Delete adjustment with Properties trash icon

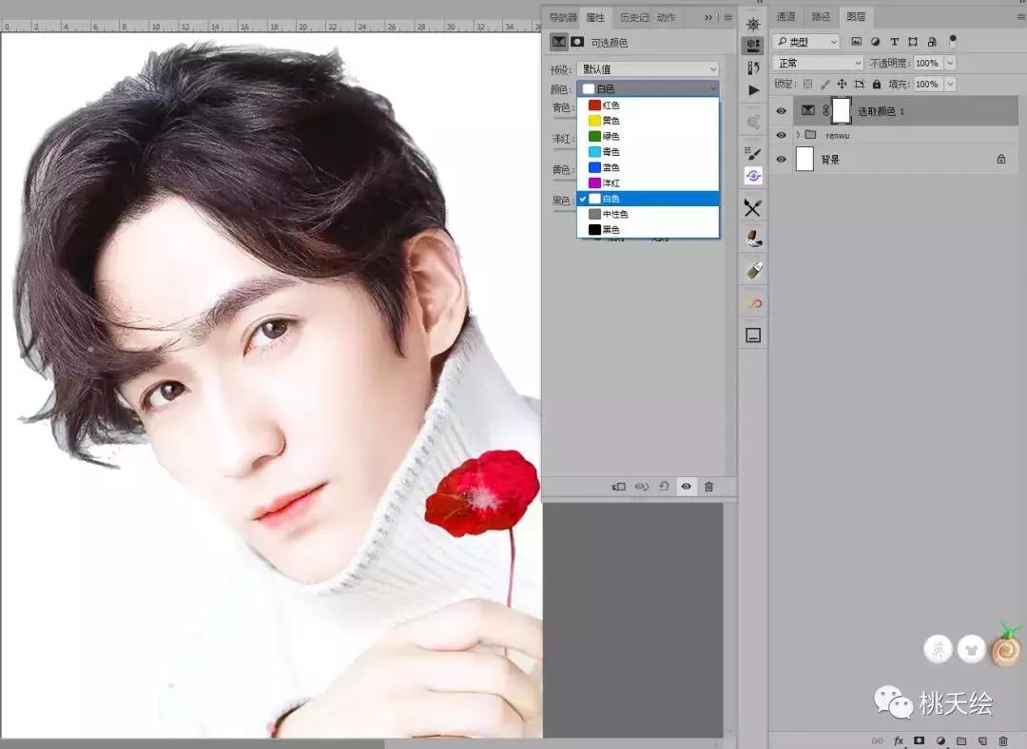click(x=708, y=487)
